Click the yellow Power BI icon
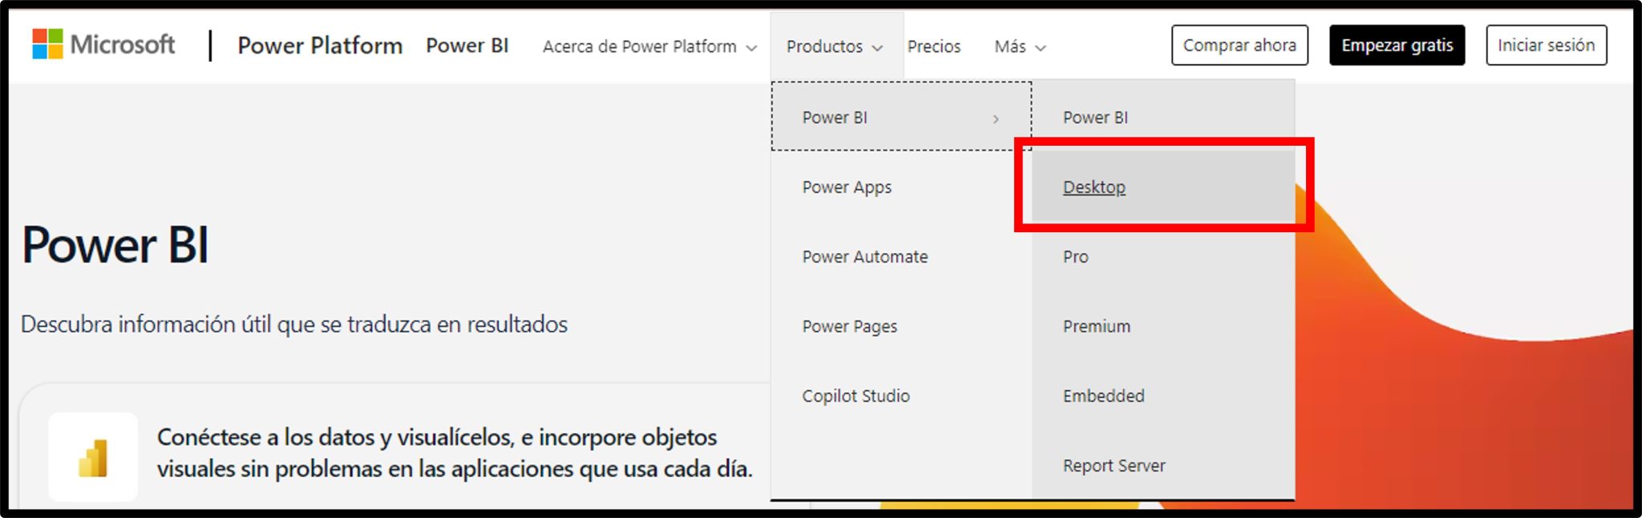This screenshot has height=518, width=1642. [x=93, y=458]
